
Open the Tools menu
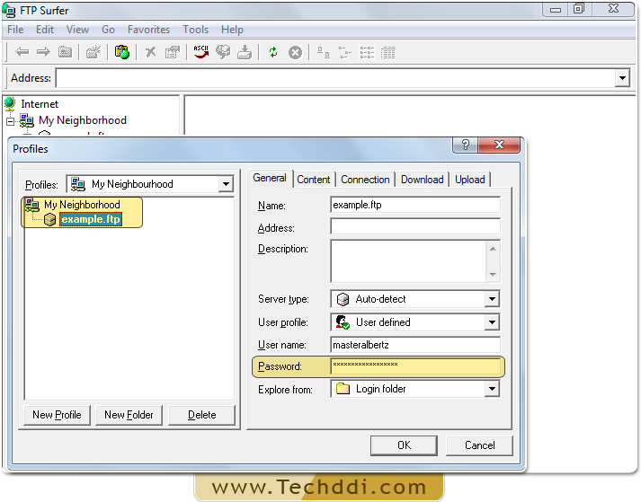click(195, 30)
